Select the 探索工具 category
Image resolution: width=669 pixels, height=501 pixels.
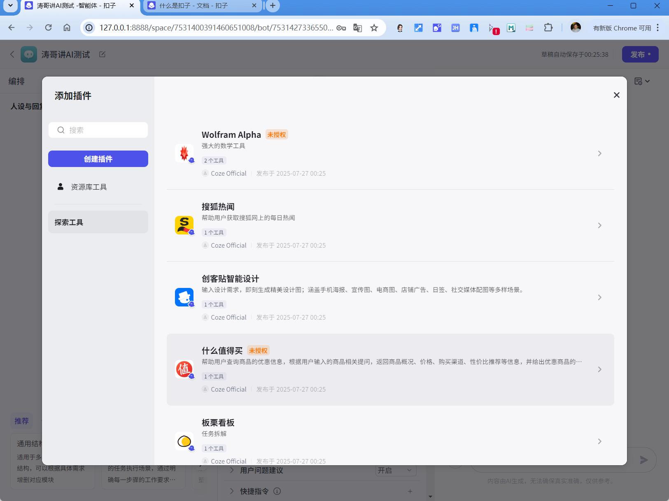(98, 222)
